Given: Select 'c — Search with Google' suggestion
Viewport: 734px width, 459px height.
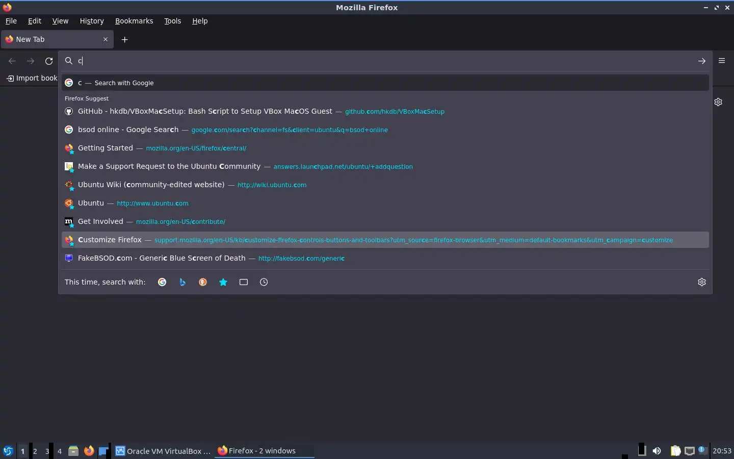Looking at the screenshot, I should (385, 83).
